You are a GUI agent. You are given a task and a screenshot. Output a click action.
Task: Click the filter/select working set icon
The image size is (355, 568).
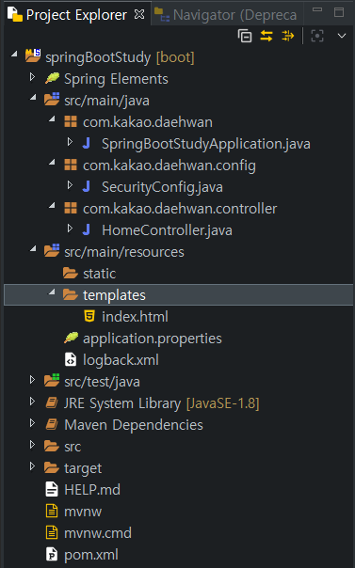(288, 36)
